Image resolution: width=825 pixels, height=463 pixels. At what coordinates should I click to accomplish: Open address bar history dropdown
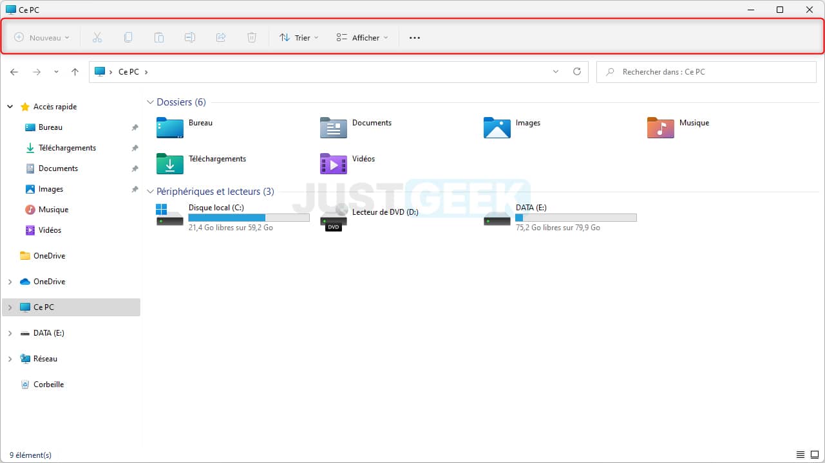click(556, 72)
